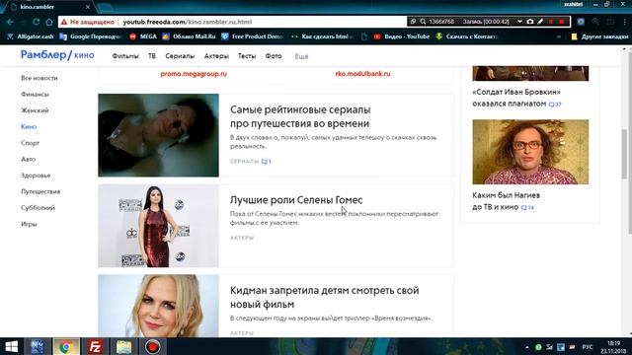Select 'Финансы' in sidebar

35,94
